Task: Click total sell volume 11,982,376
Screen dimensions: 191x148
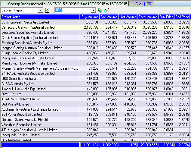Action: coord(109,145)
